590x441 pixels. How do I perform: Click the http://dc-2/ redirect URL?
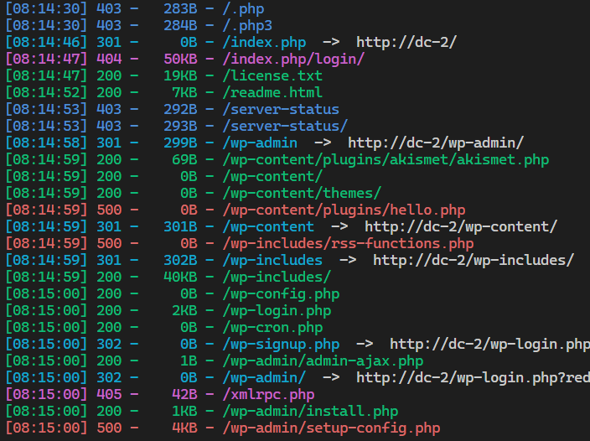coord(406,42)
